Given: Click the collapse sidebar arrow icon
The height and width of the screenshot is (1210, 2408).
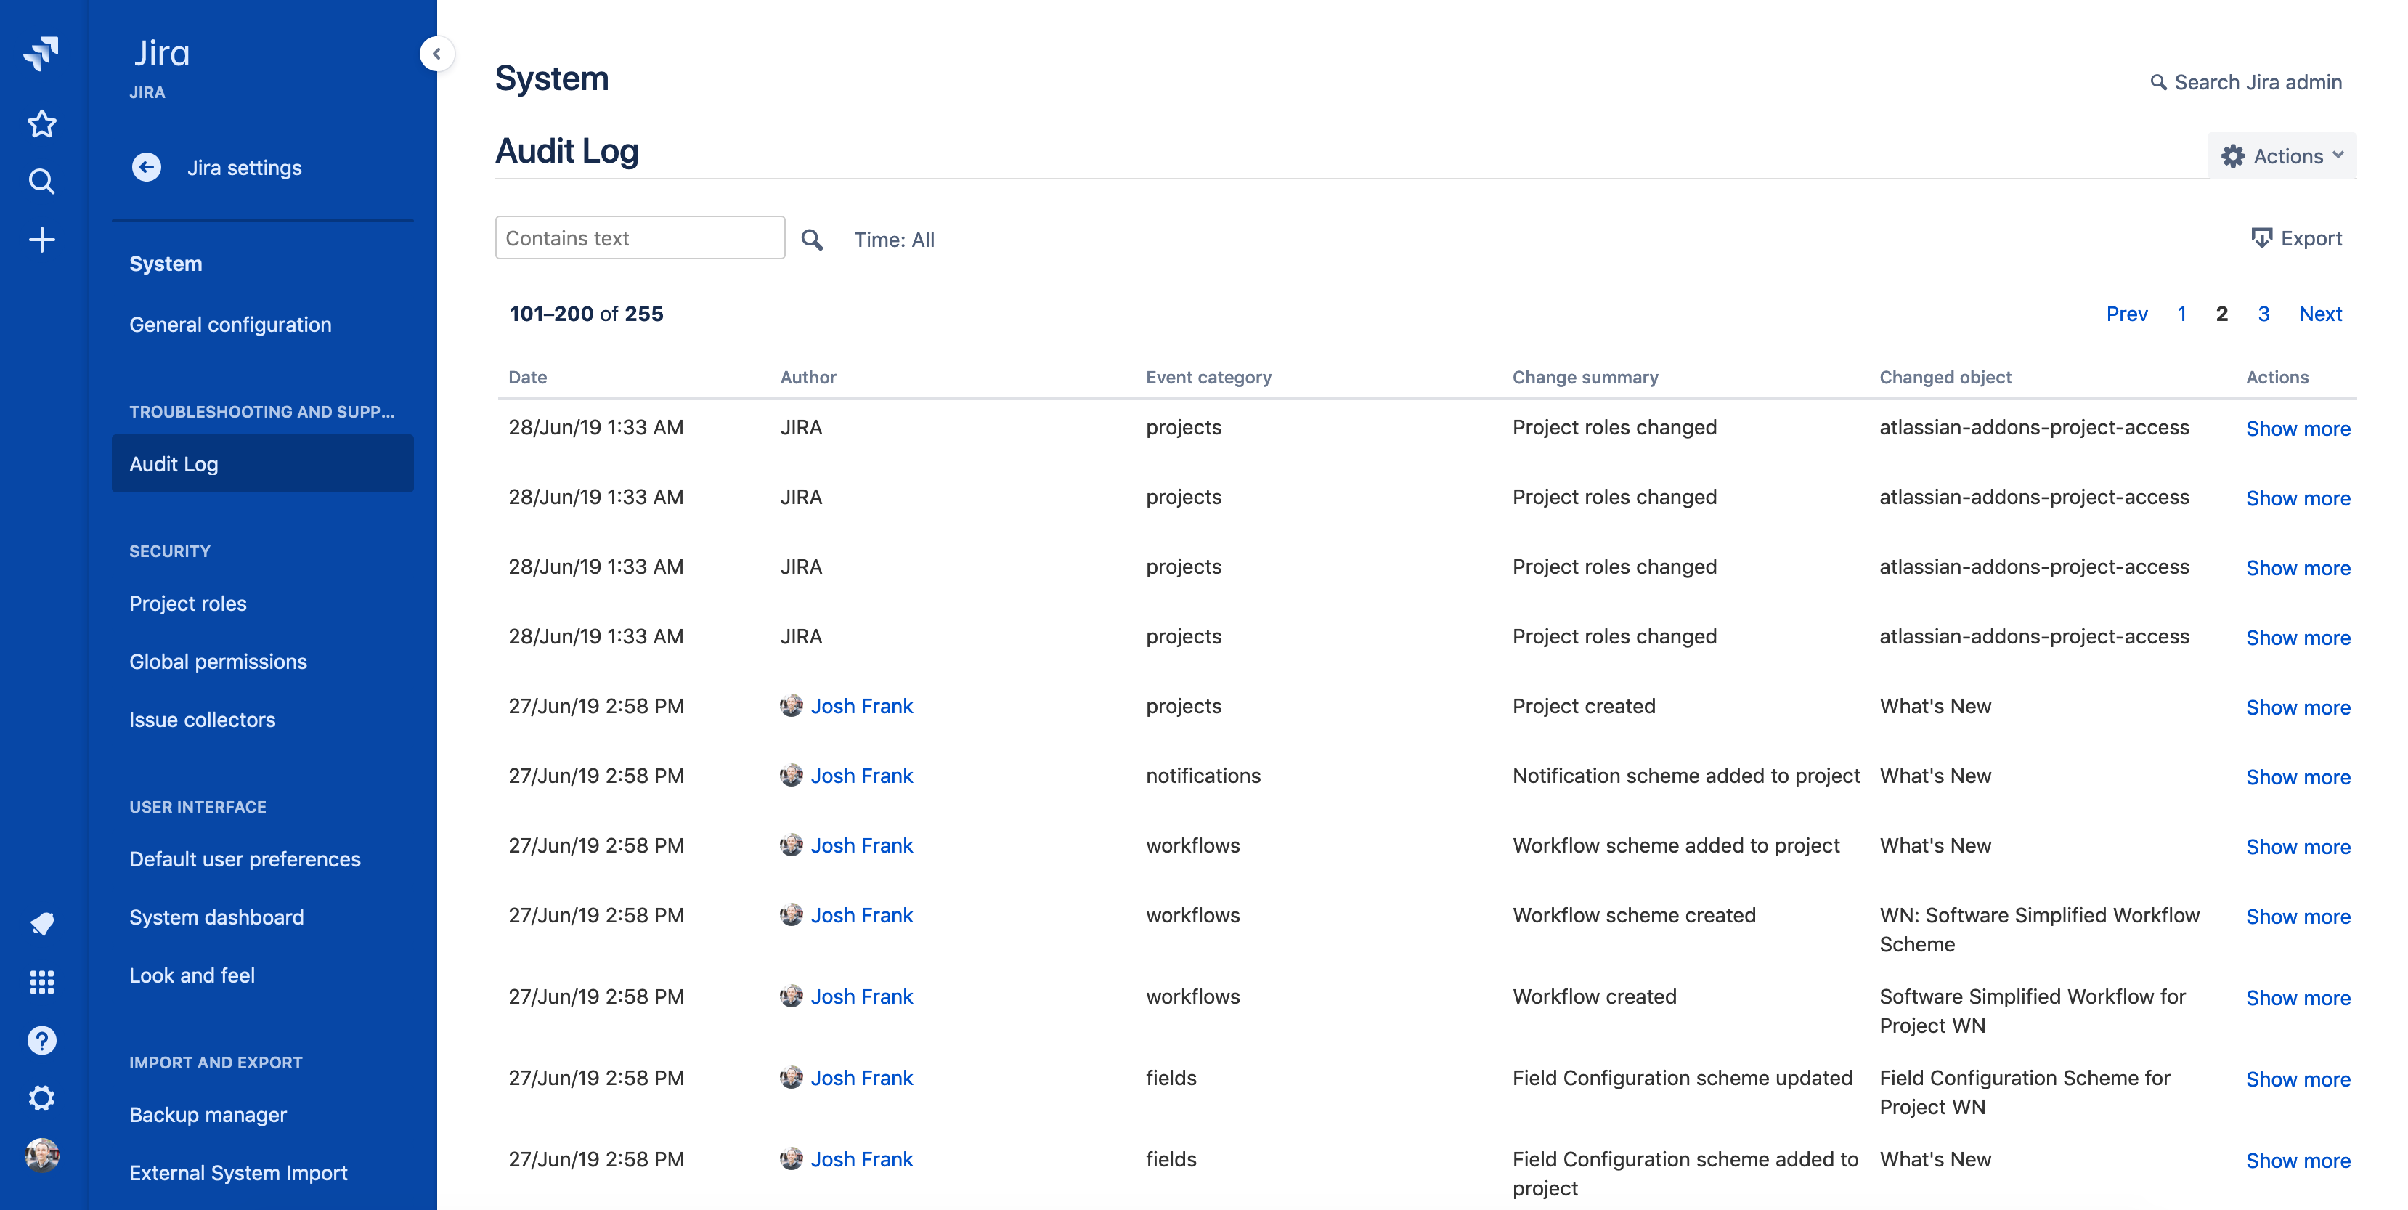Looking at the screenshot, I should click(x=436, y=54).
